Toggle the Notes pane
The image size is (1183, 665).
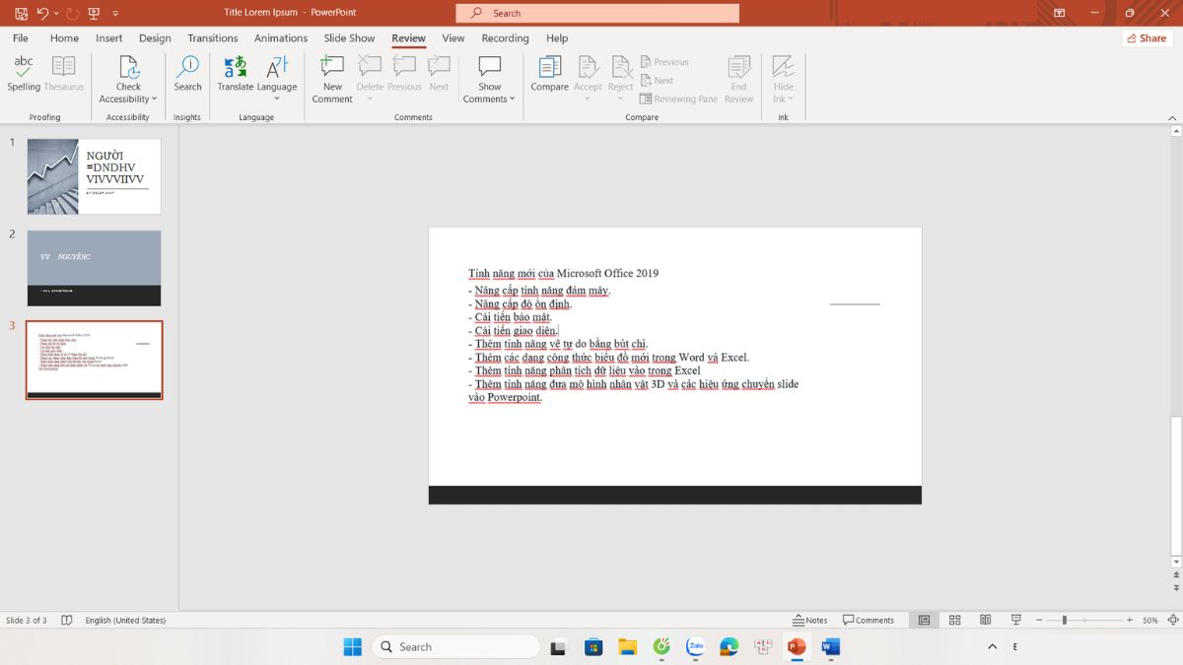pyautogui.click(x=810, y=620)
